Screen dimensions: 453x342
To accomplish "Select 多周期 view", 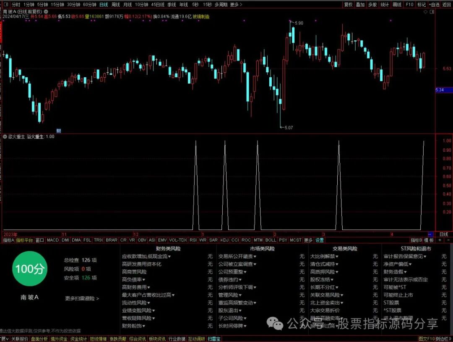I will tap(221, 5).
